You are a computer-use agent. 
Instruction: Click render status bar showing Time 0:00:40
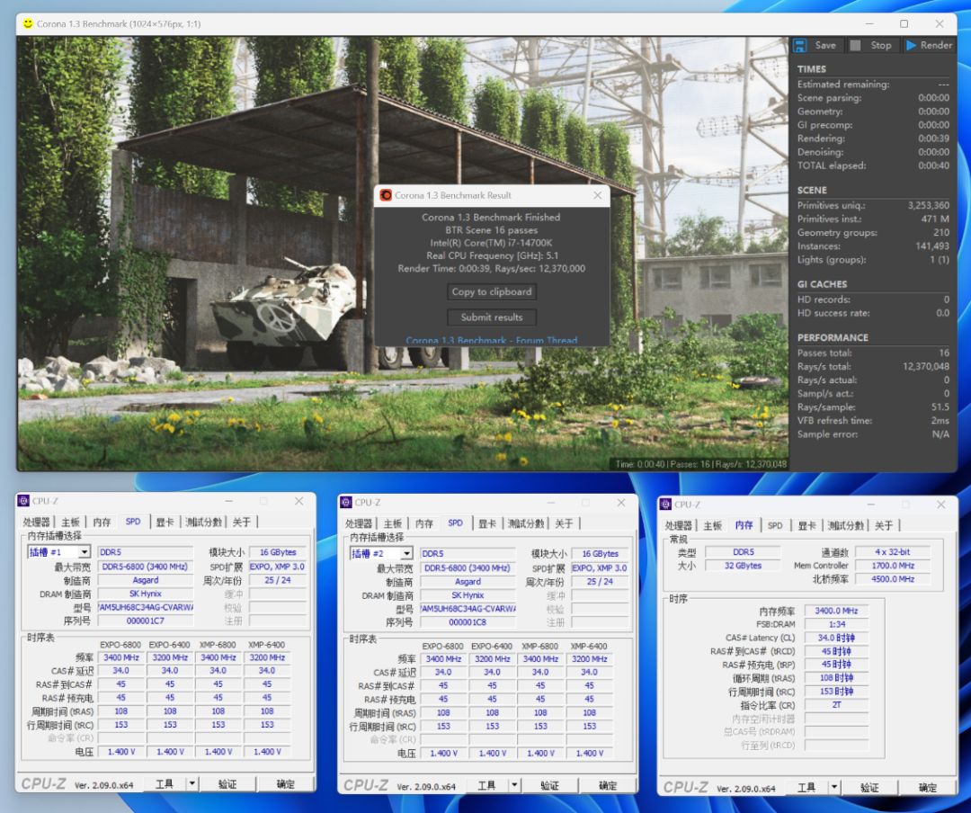pos(700,463)
